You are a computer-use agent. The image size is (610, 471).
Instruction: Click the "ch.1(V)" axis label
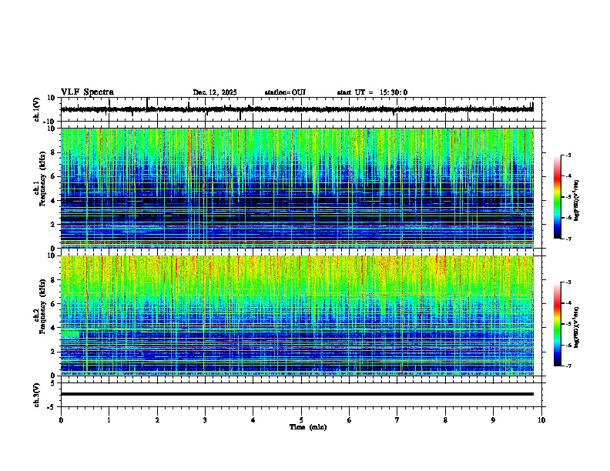(37, 109)
